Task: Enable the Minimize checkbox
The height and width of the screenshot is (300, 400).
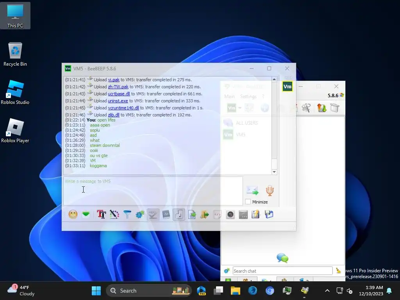Action: pos(248,202)
